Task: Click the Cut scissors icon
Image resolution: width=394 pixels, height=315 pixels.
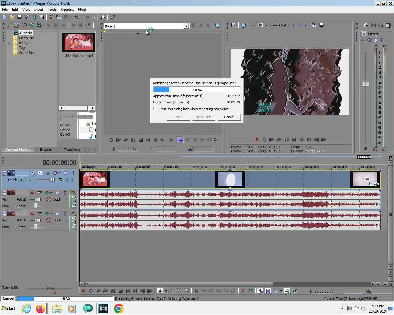Action: point(51,17)
